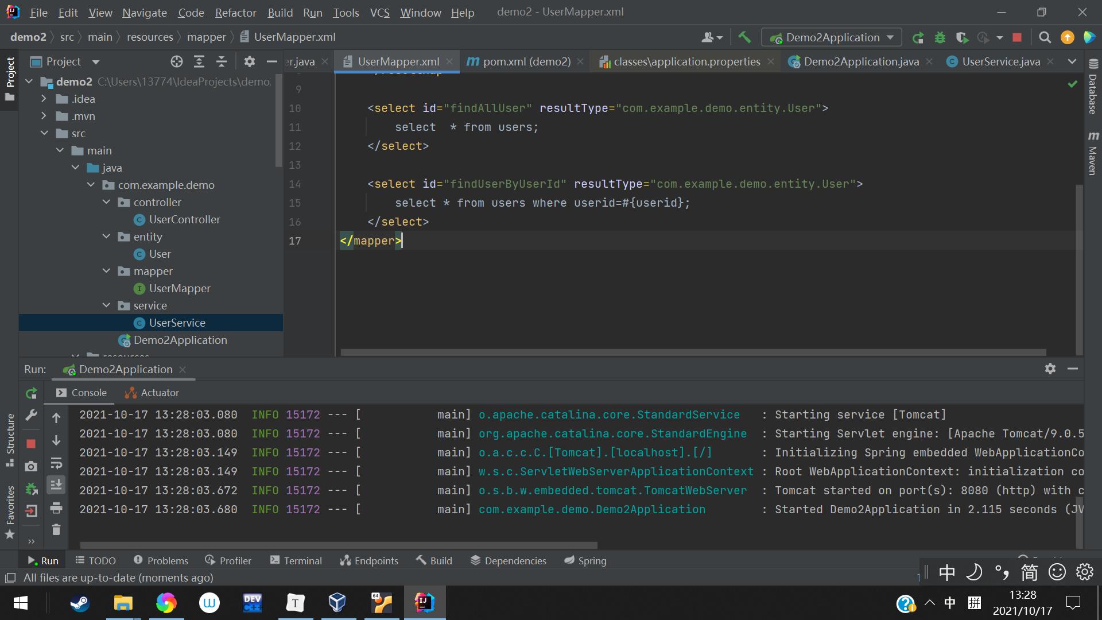Open Maven tool window
Image resolution: width=1102 pixels, height=620 pixels.
coord(1093,153)
